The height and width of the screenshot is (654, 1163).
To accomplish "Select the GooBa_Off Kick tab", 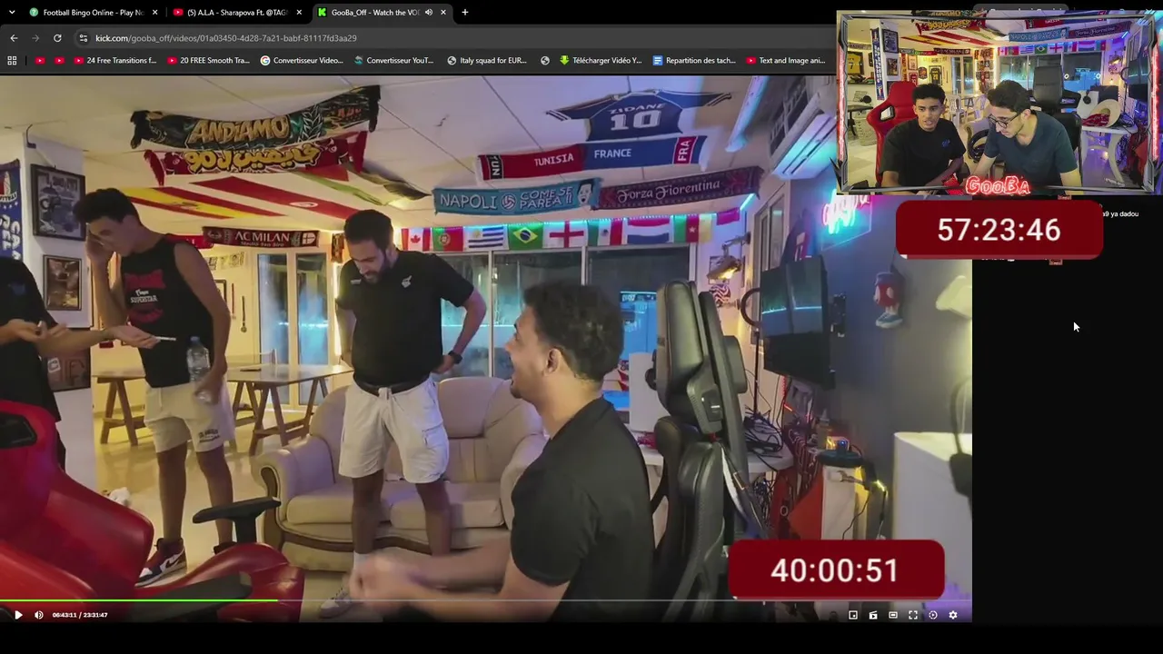I will pos(374,13).
